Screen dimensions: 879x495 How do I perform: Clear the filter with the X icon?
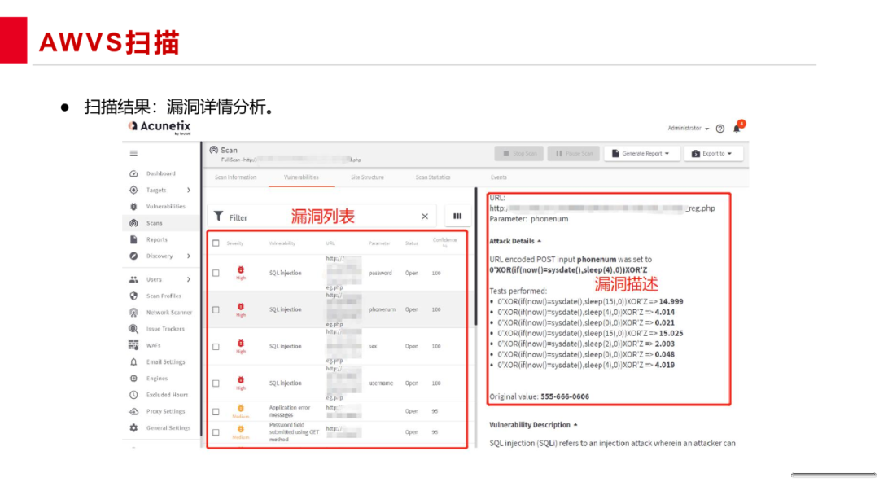point(425,217)
